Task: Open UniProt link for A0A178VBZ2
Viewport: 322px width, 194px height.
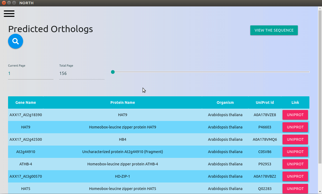Action: [295, 176]
